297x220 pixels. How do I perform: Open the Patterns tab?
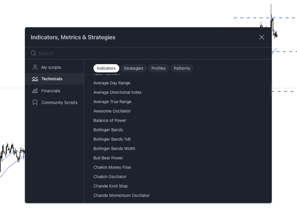(x=182, y=68)
